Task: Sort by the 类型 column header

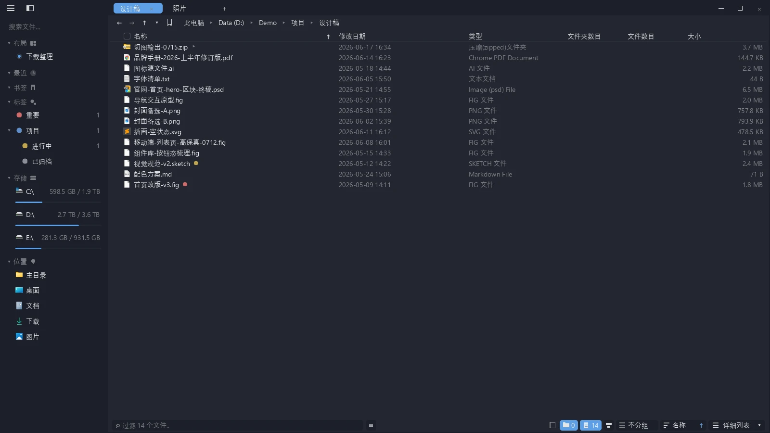Action: (475, 37)
